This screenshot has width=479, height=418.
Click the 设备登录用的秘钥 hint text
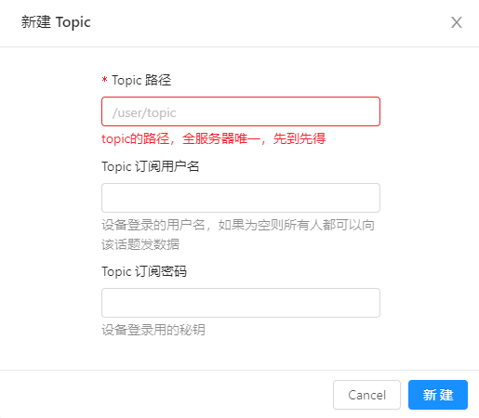153,330
